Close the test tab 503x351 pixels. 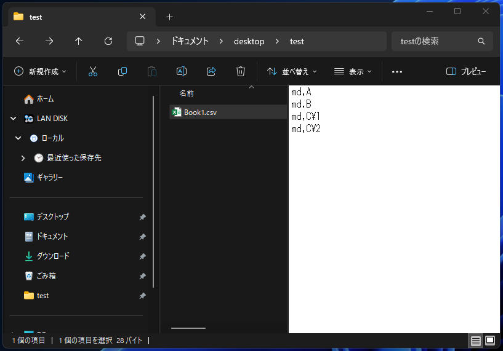[143, 17]
